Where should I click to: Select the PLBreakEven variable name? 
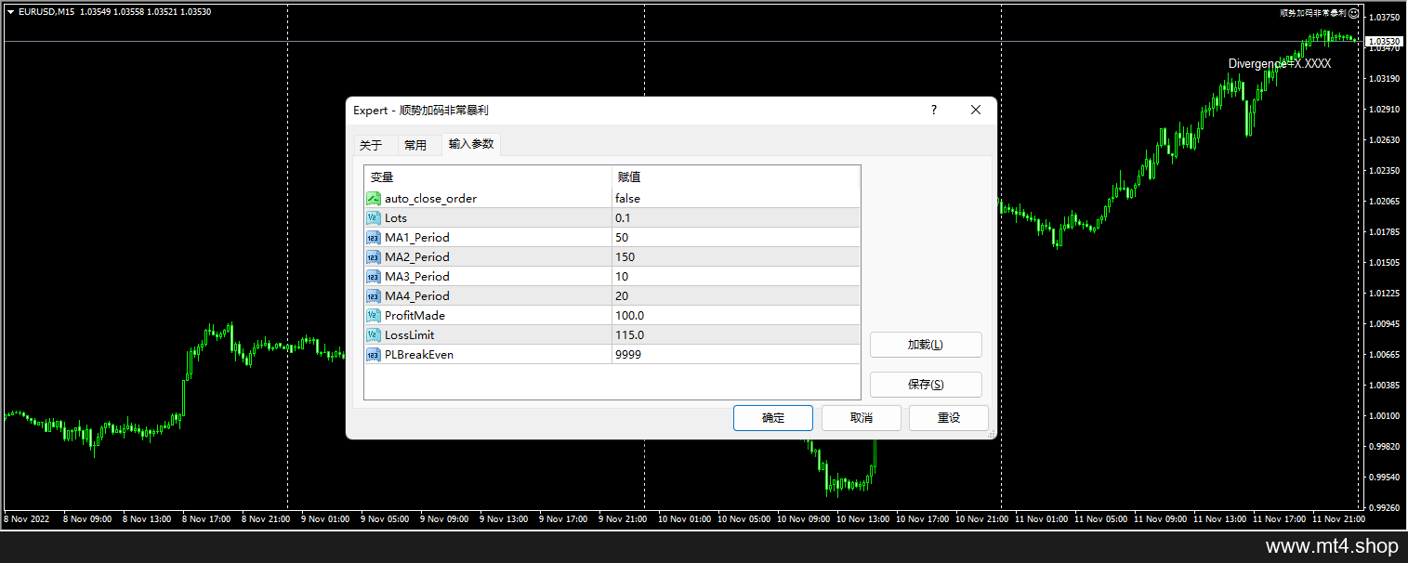[x=419, y=354]
